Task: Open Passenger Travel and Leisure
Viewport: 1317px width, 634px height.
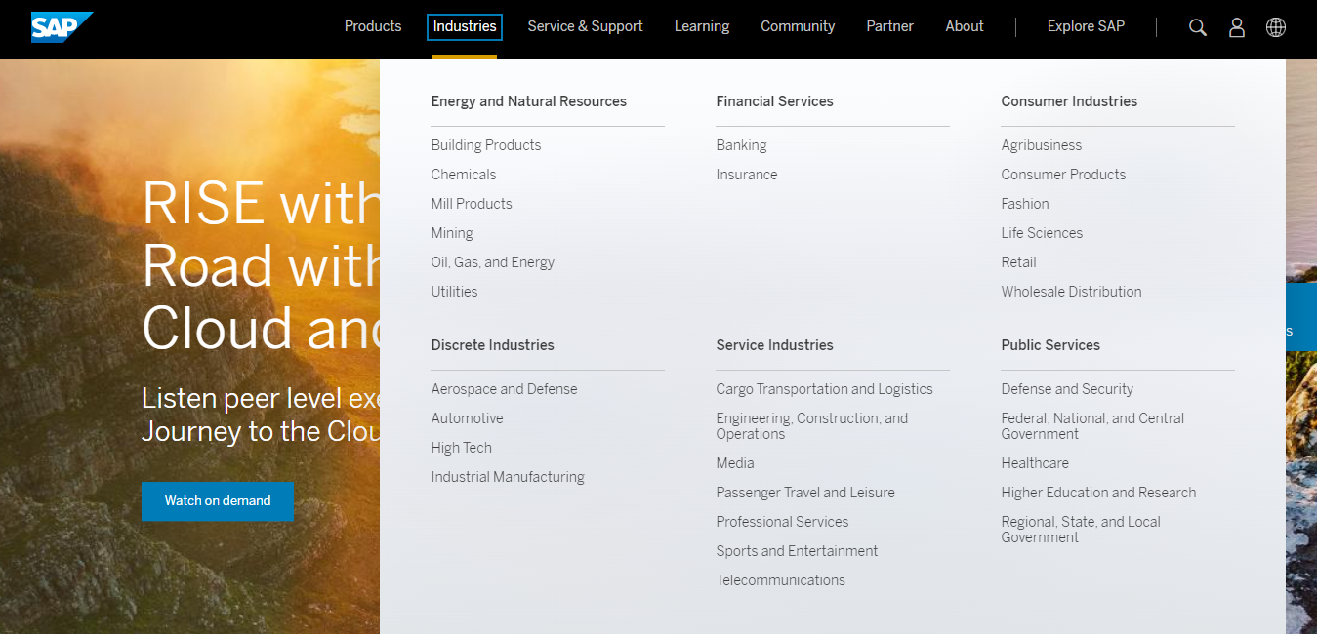Action: pyautogui.click(x=805, y=493)
